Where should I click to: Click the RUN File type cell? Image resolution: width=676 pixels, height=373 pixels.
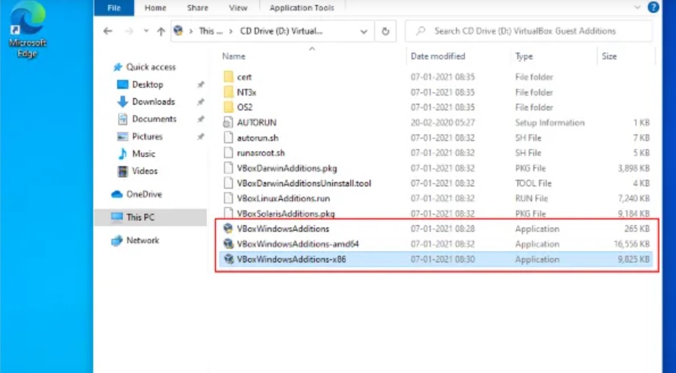tap(531, 199)
